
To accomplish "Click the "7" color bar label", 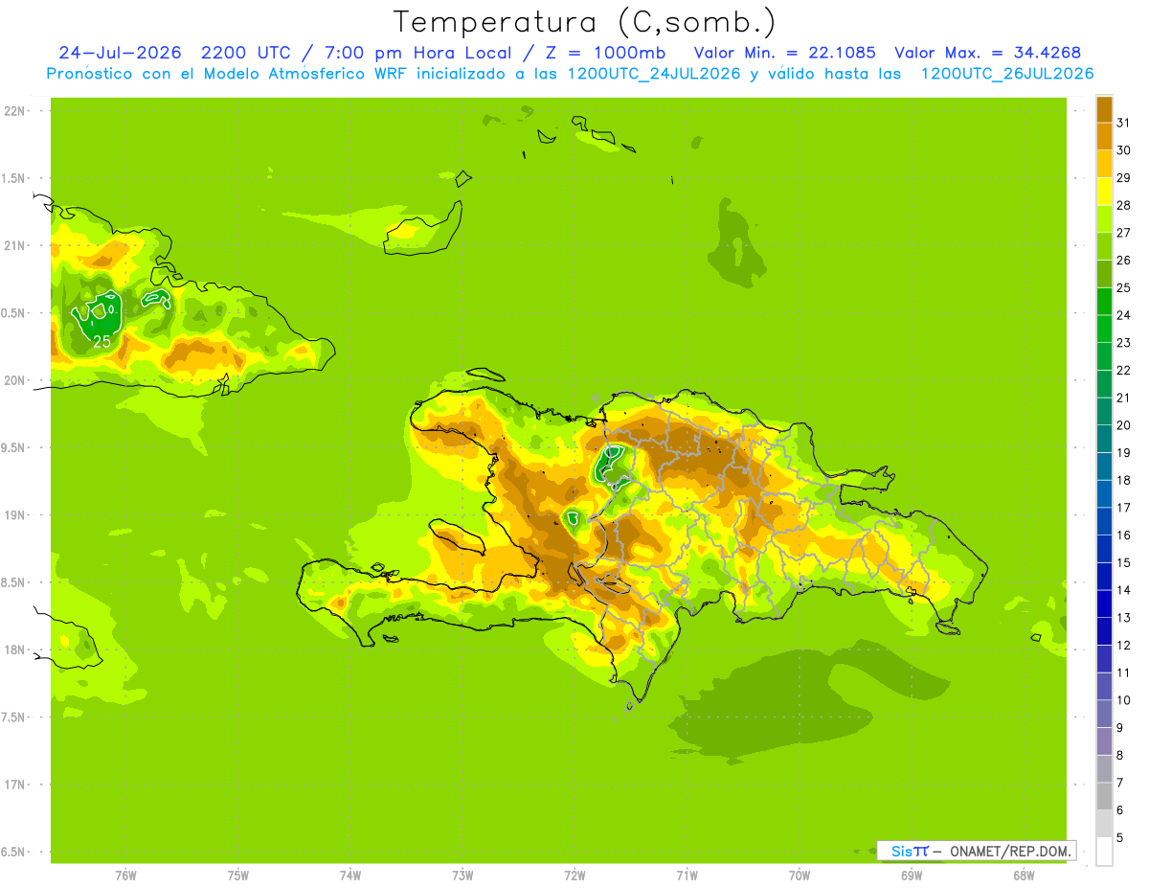I will click(x=1120, y=783).
